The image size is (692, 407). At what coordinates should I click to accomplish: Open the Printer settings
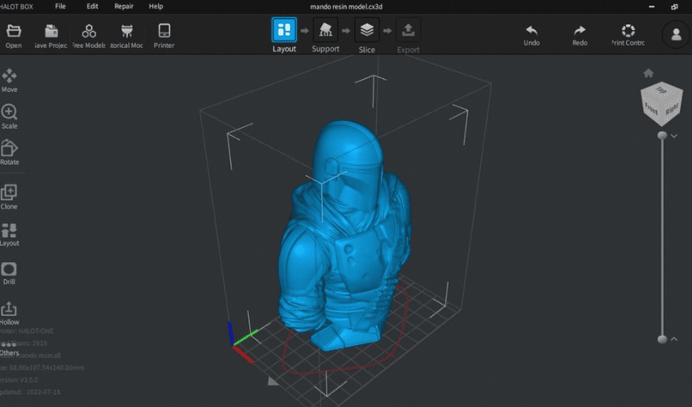point(164,36)
